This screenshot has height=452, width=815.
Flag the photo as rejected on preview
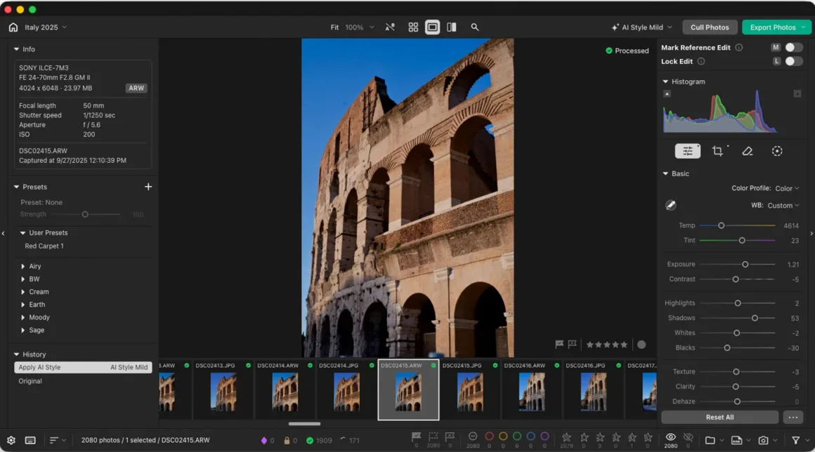[x=573, y=344]
